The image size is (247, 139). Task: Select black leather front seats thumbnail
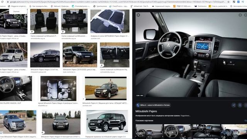pos(44,21)
